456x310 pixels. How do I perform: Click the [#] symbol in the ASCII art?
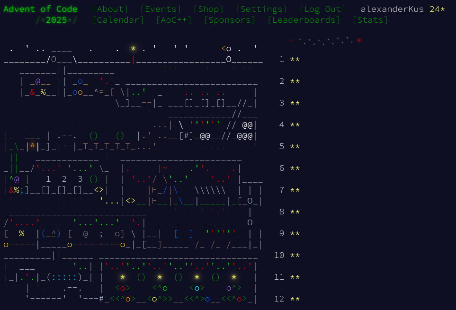[187, 136]
